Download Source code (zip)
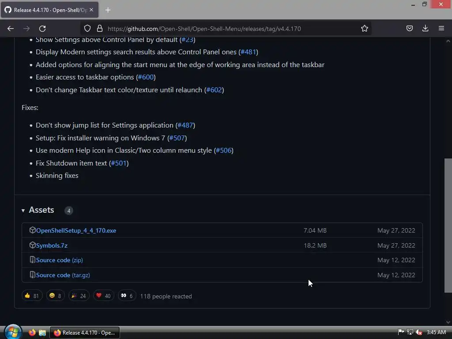Screen dimensions: 452x339 tap(60, 260)
